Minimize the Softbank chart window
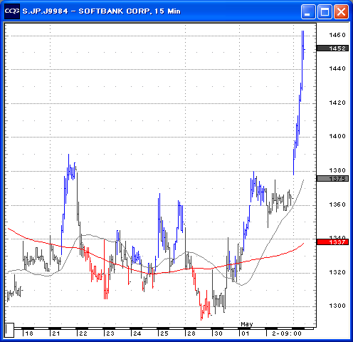 tap(308, 11)
